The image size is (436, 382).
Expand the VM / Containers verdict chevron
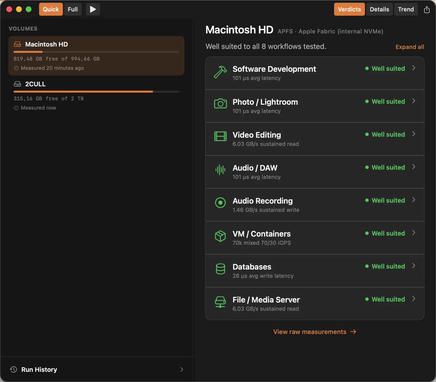pos(414,233)
